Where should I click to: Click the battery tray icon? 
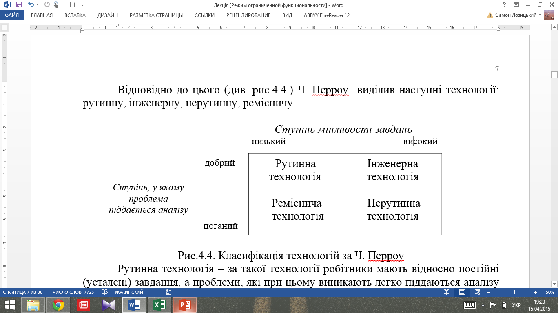point(504,305)
